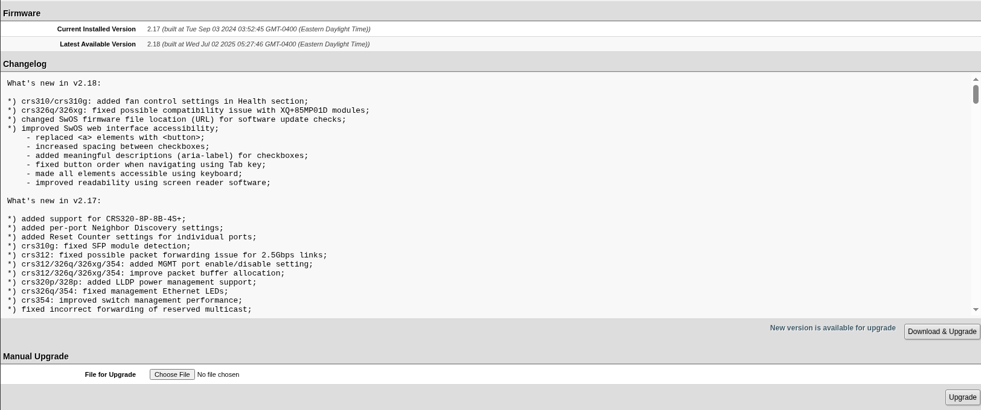Screen dimensions: 981x410
Task: Click the 'replaced <a> elements with <button>' line
Action: [x=115, y=137]
